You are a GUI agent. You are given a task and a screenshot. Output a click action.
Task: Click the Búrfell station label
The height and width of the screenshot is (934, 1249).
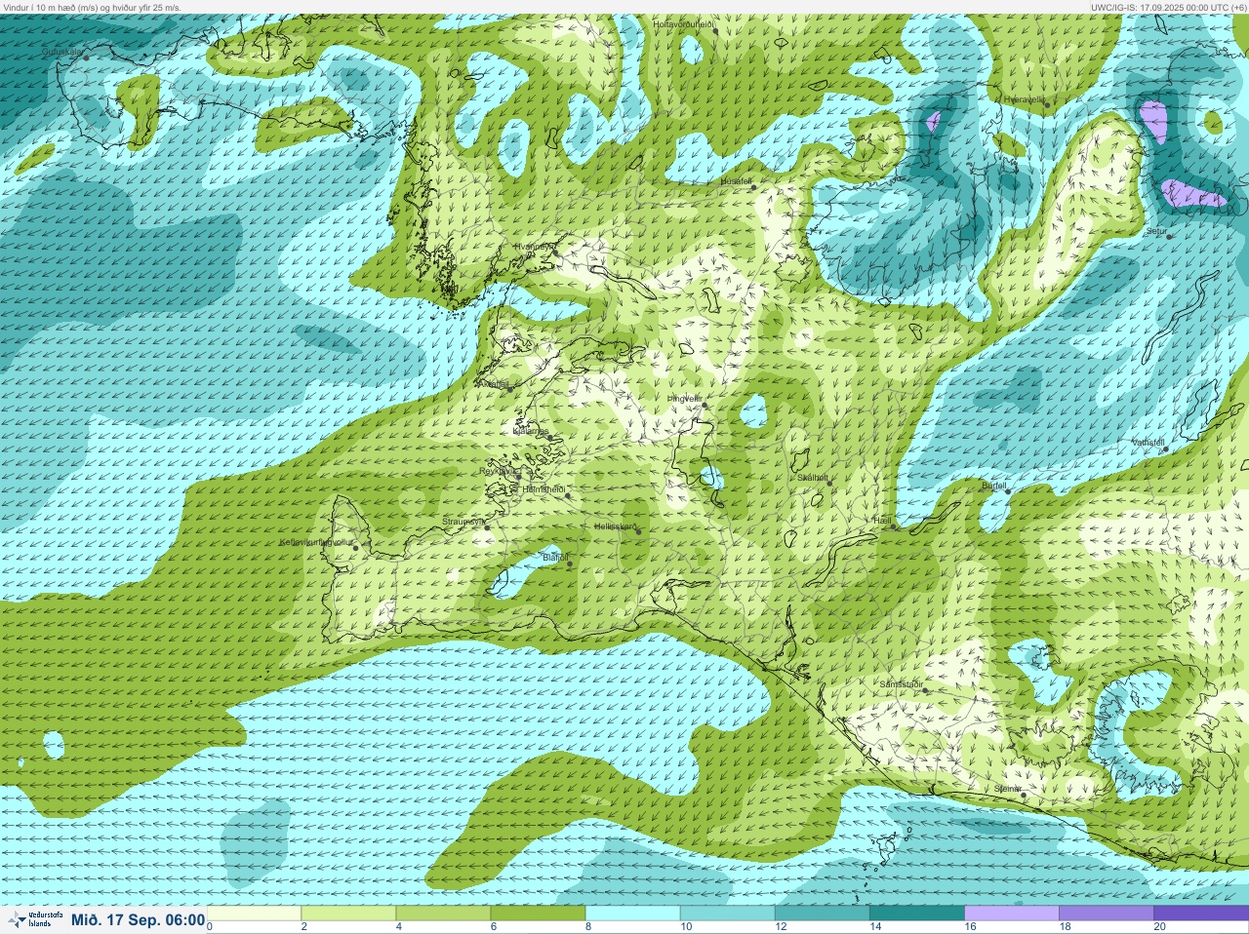[992, 485]
